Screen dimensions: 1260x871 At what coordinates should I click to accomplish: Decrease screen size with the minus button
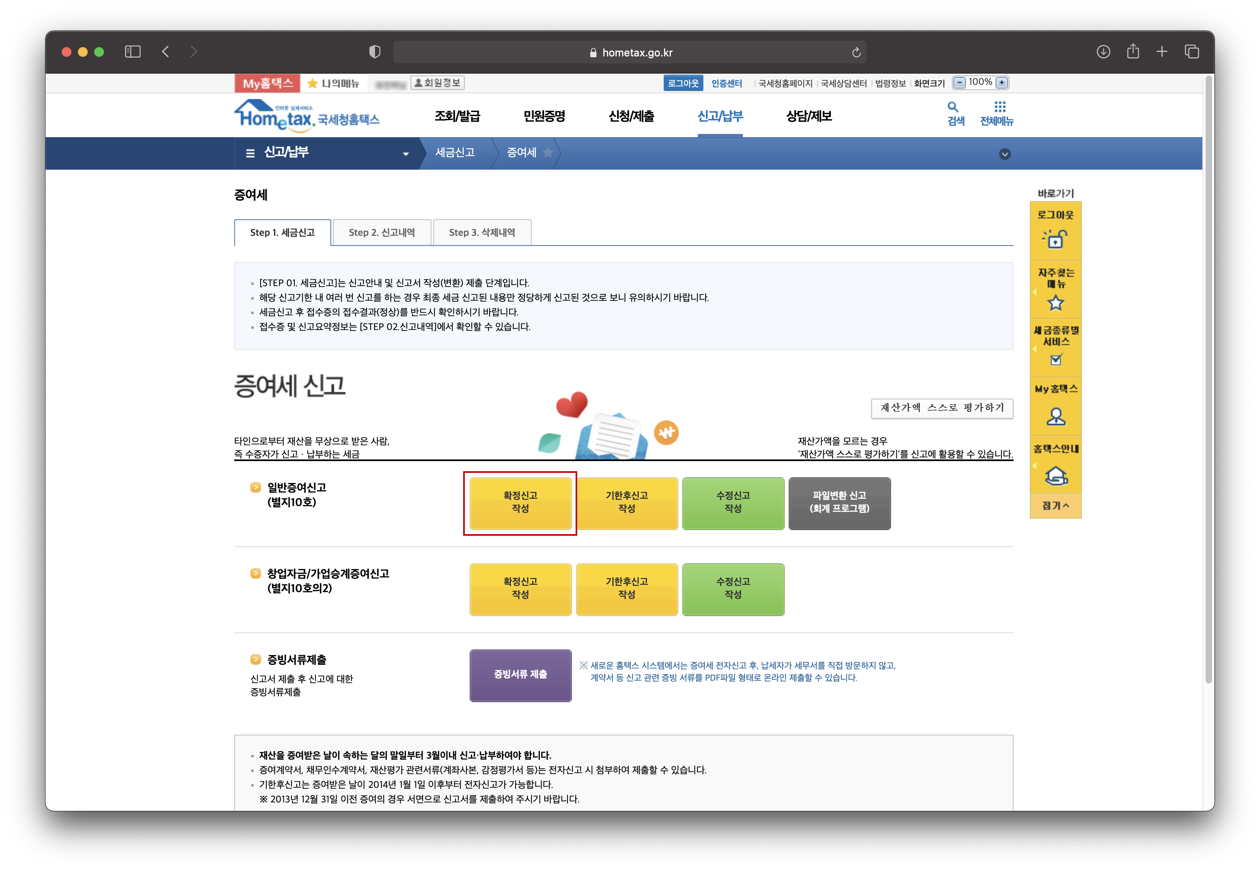pos(959,82)
